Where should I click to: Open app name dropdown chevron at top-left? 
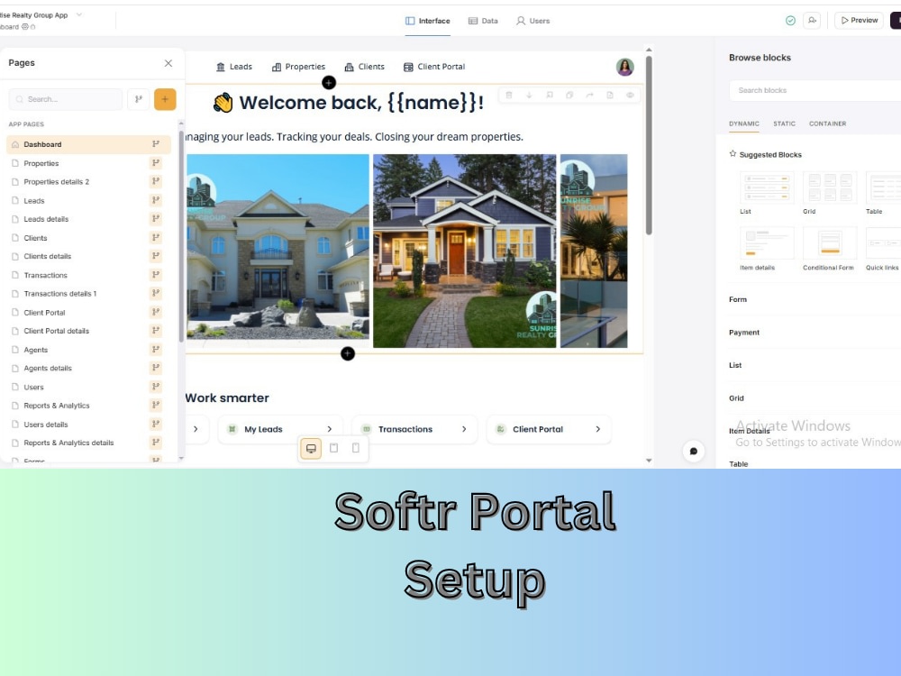coord(79,14)
